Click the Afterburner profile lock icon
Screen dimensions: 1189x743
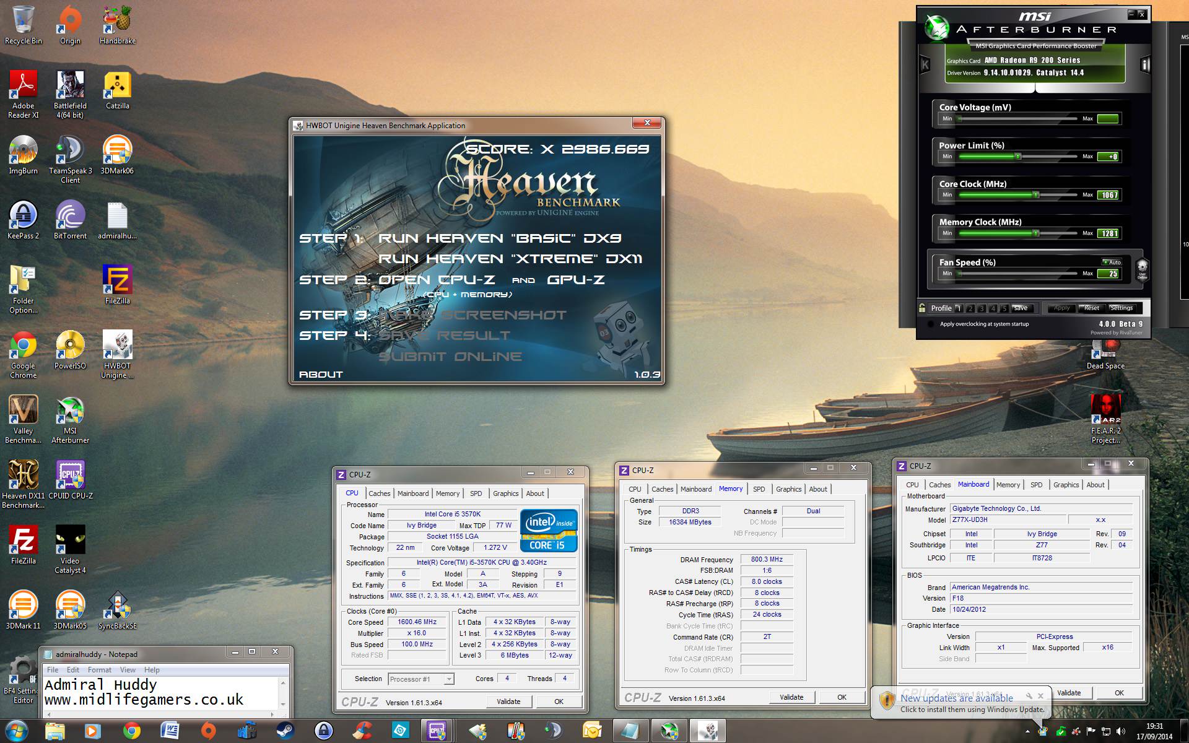pyautogui.click(x=922, y=308)
